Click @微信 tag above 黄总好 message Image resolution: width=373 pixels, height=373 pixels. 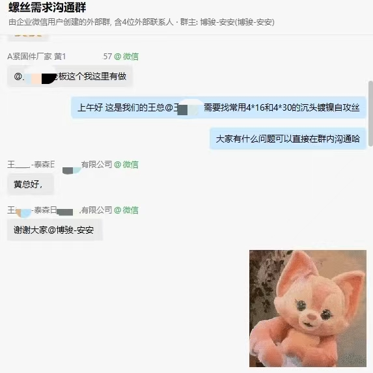(126, 165)
